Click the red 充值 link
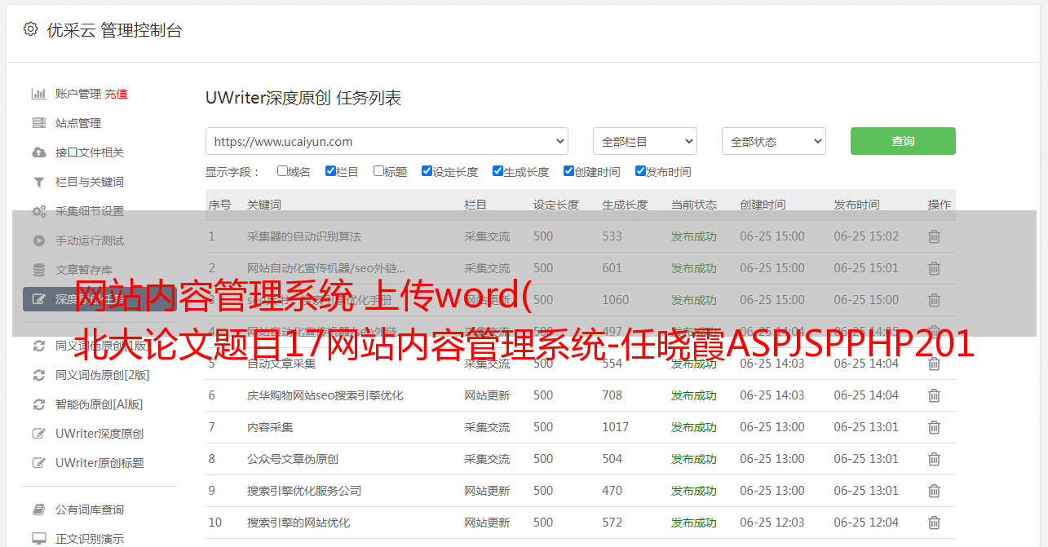The width and height of the screenshot is (1048, 547). click(116, 94)
